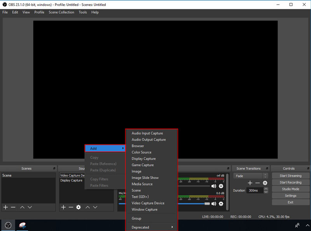
Task: Adjust Mic/Aux volume slider handle
Action: pos(207,204)
